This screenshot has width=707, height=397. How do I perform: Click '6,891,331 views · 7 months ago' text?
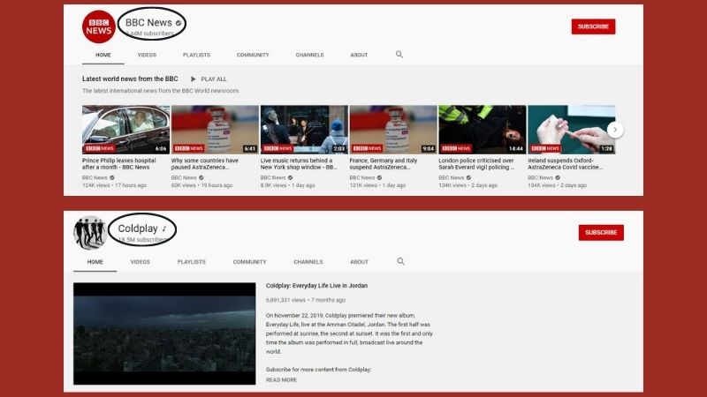point(306,300)
